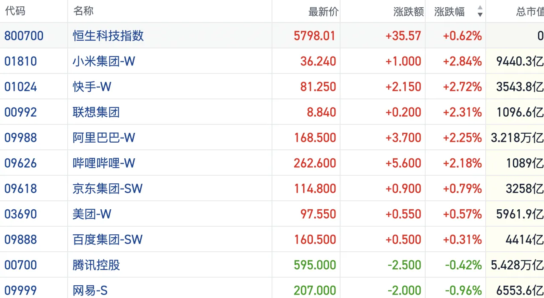Click the ascending sort arrow beside 涨跌幅

click(x=480, y=8)
